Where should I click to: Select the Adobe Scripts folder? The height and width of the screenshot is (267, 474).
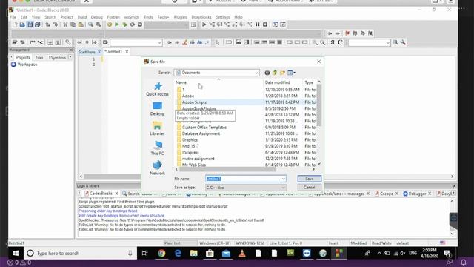[194, 102]
